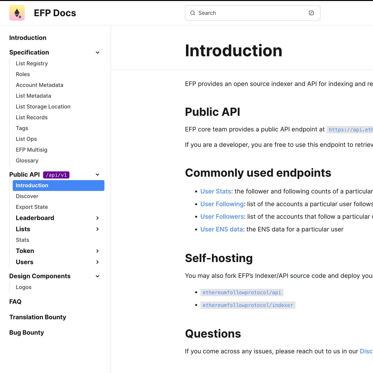Select the highlighted Introduction item under Public API
This screenshot has width=373, height=373.
click(58, 186)
